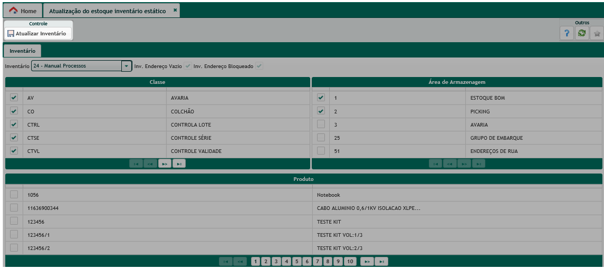Viewport: 604px width, 269px height.
Task: Go to next page of Produto grid
Action: [x=367, y=262]
